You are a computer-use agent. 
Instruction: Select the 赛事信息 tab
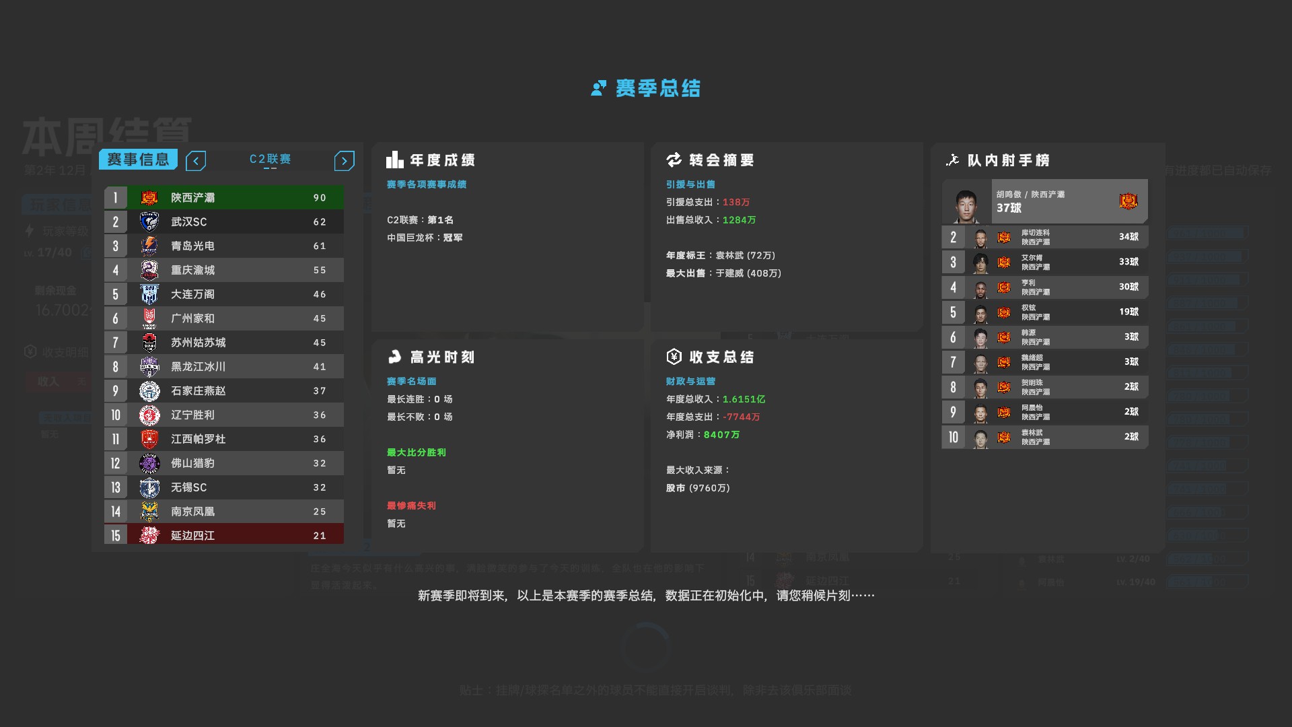[x=138, y=160]
